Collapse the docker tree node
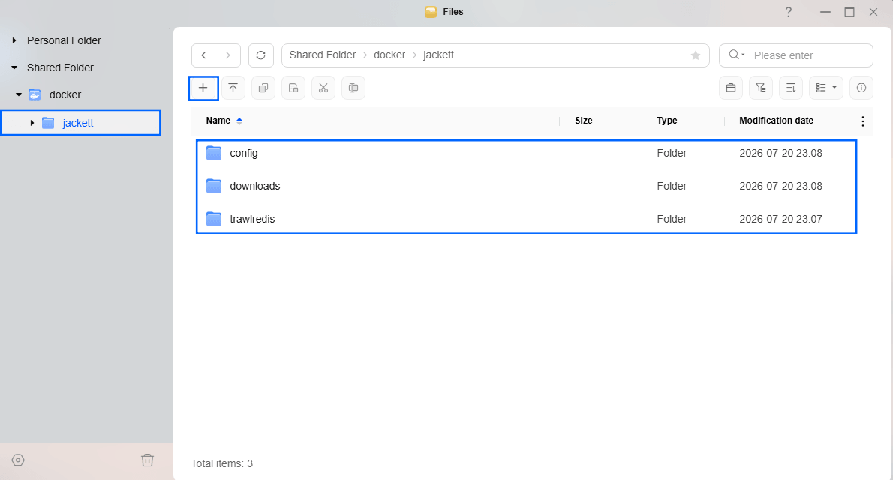Viewport: 893px width, 480px height. click(x=19, y=94)
